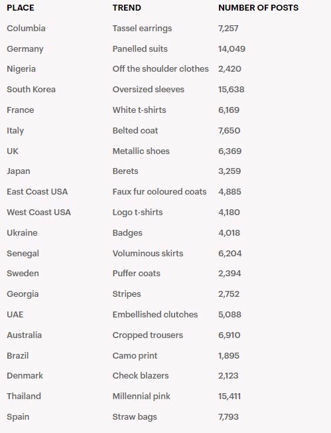Click Italy's Belted coat entry
Viewport: 331px width, 433px height.
click(135, 130)
